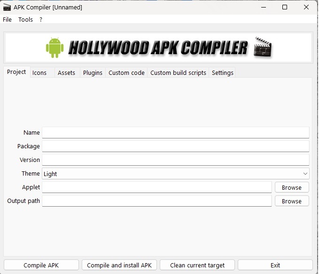The image size is (319, 274).
Task: Click into the Name input field
Action: pos(176,132)
